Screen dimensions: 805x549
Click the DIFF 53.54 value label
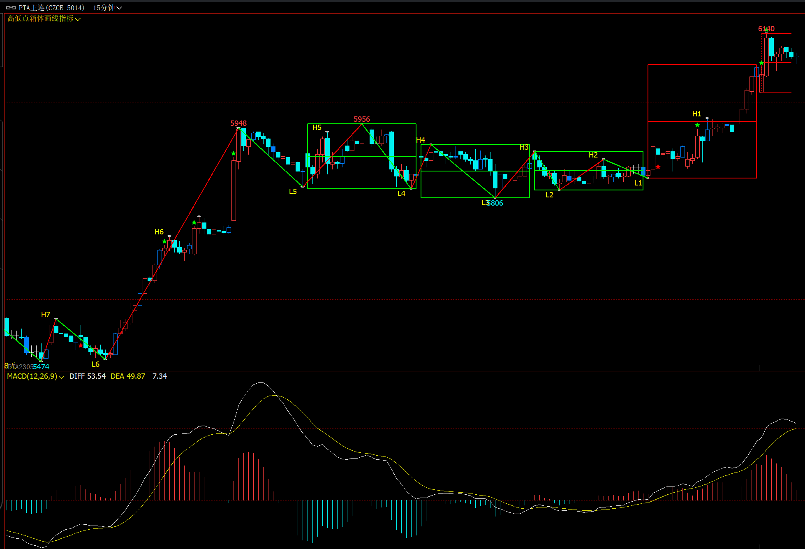coord(87,376)
